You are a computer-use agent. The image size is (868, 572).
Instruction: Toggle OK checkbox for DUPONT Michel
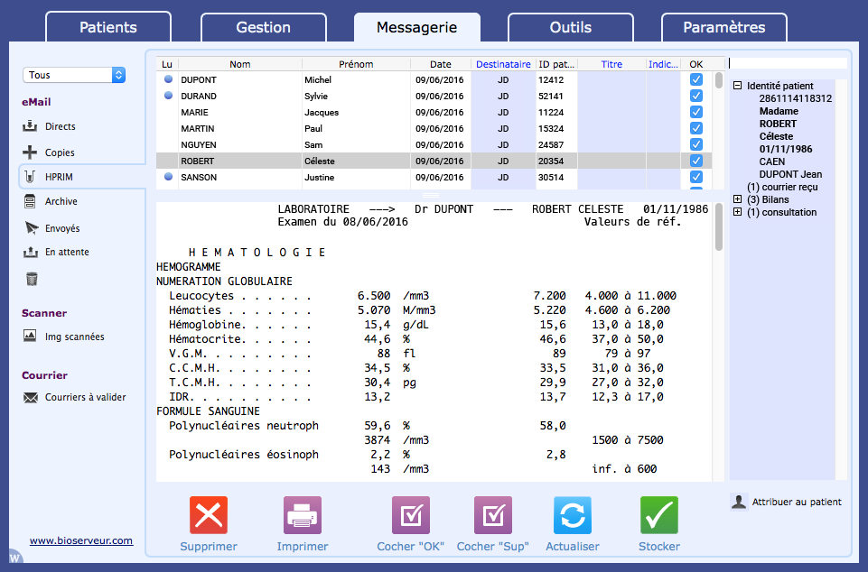coord(695,79)
